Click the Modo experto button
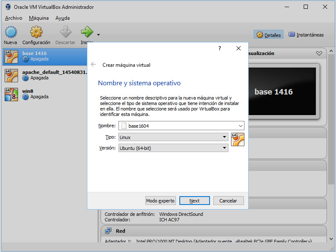The width and height of the screenshot is (336, 252). tap(160, 201)
